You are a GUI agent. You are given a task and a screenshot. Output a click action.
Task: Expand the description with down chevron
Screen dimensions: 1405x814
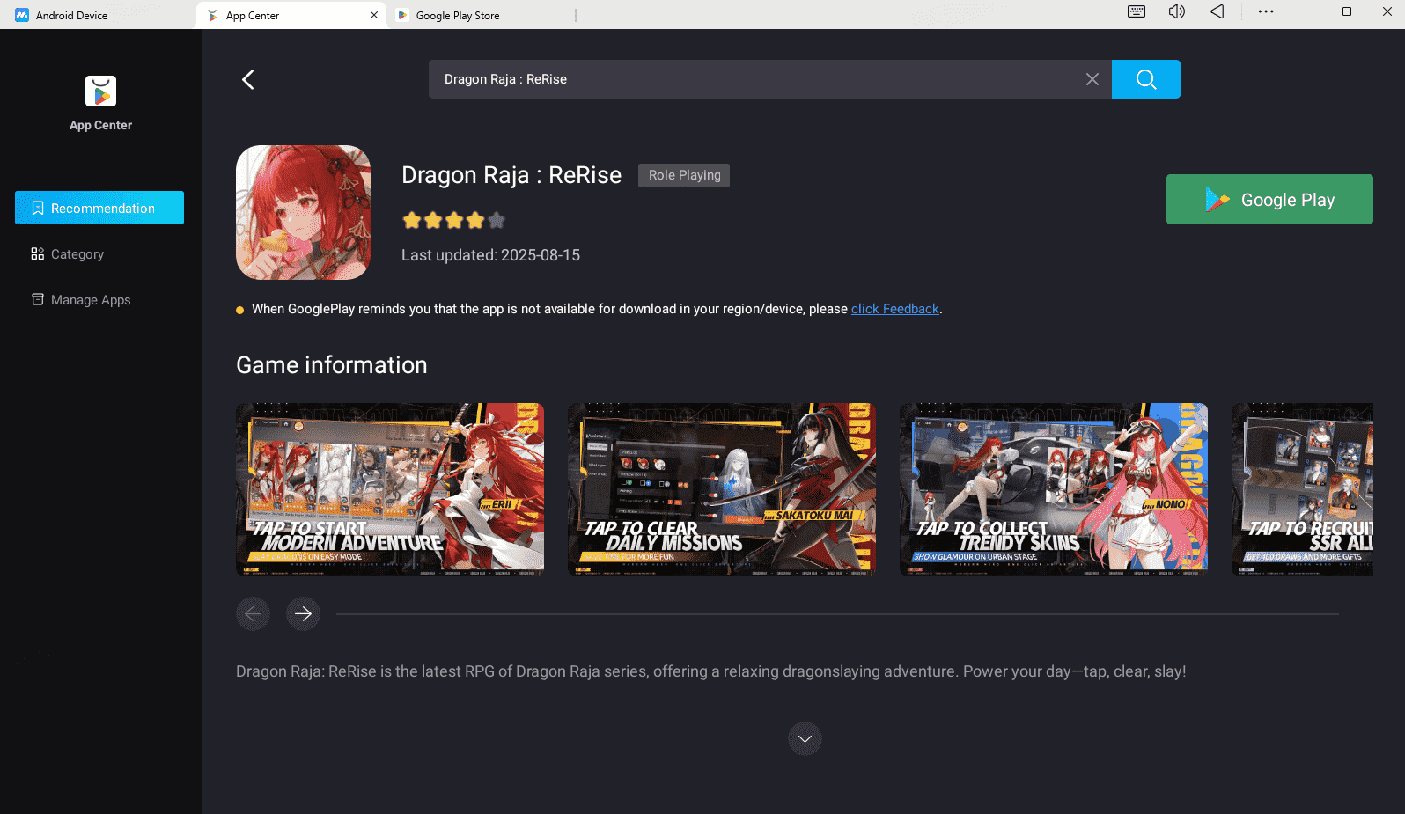(805, 739)
